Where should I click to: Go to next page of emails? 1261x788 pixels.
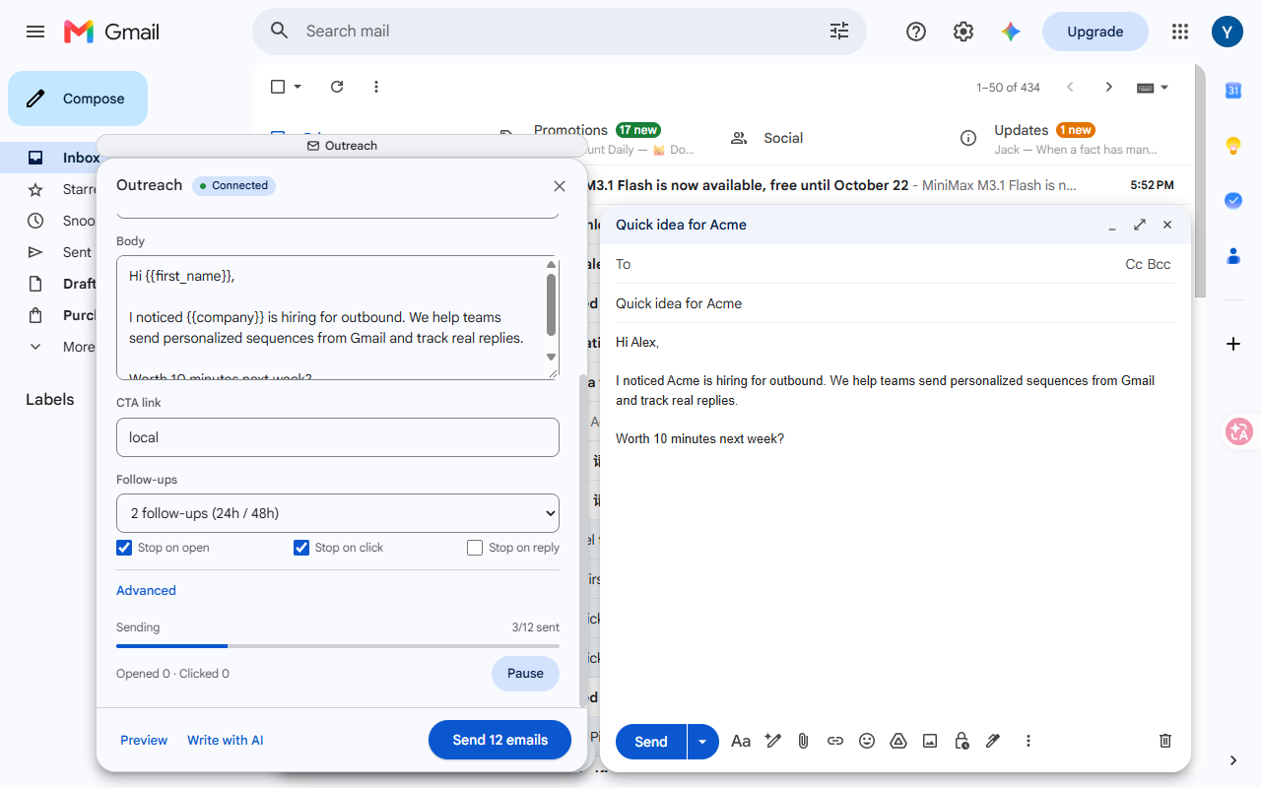pyautogui.click(x=1109, y=87)
